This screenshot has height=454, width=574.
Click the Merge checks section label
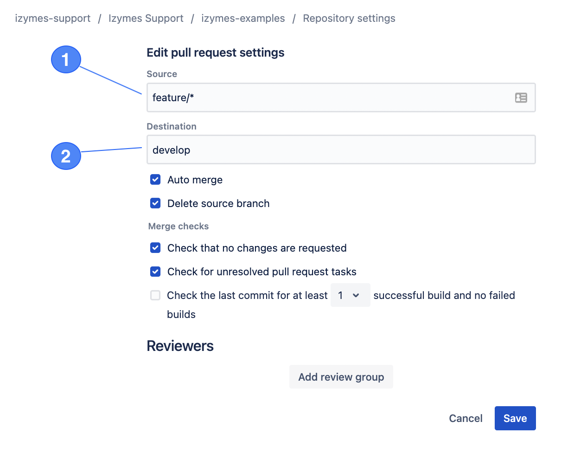179,226
